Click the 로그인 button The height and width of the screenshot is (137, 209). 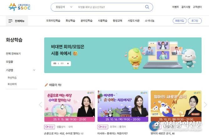(x=195, y=21)
